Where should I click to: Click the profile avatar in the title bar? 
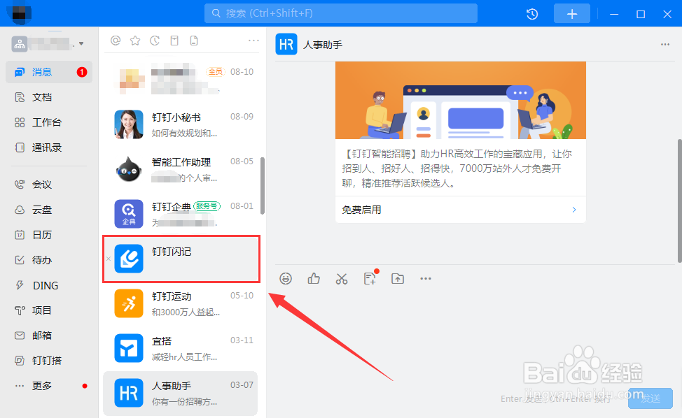pos(19,13)
